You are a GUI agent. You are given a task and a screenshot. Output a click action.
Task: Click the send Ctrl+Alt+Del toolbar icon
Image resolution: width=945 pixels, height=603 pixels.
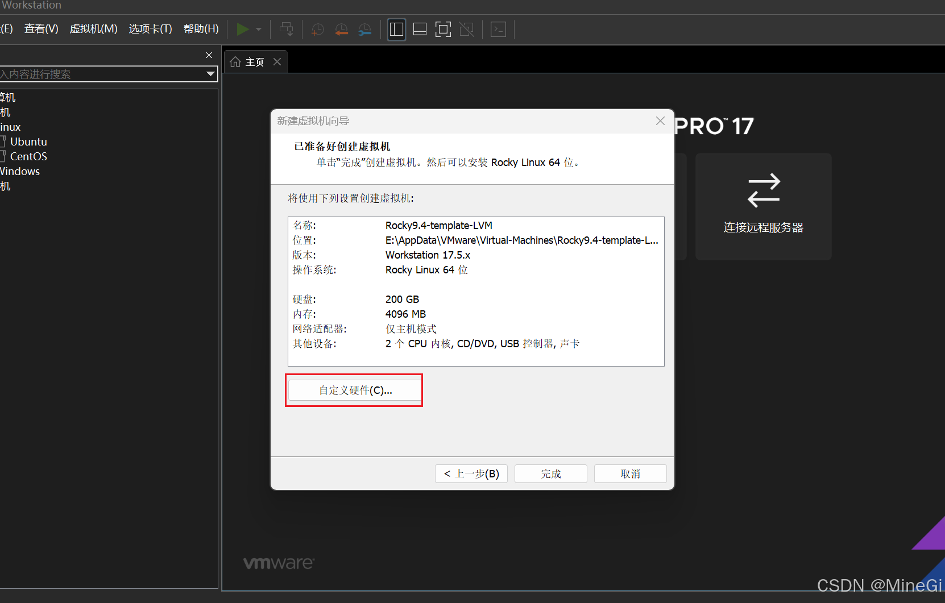point(287,30)
